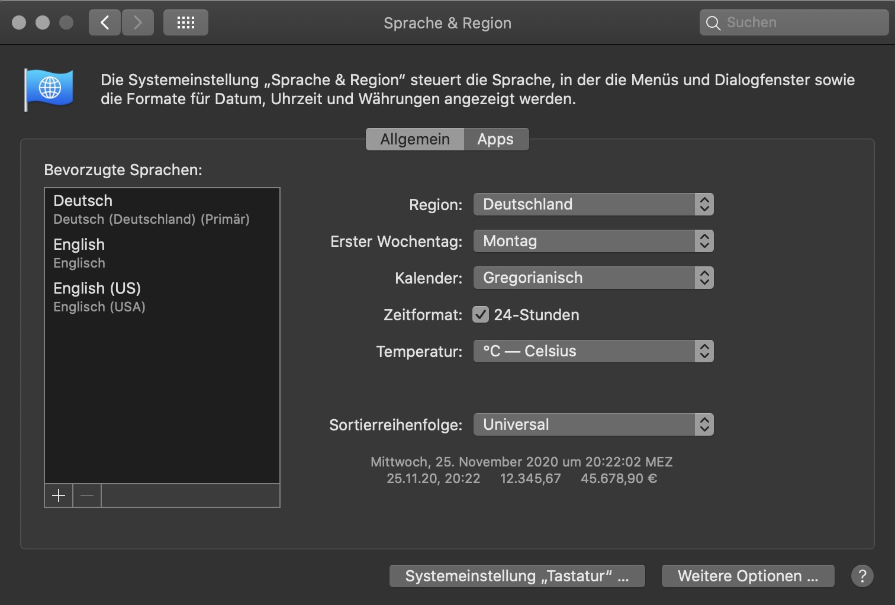
Task: Select Deutsch in the preferred languages list
Action: click(162, 210)
